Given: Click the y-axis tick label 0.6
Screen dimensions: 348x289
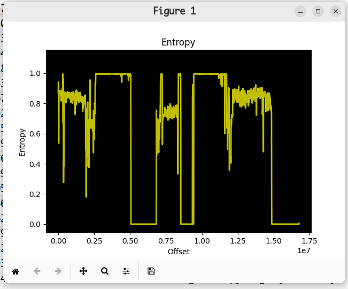Looking at the screenshot, I should [35, 134].
